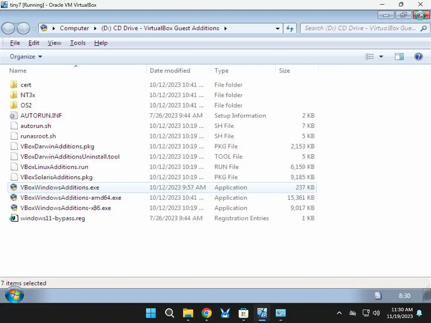431x323 pixels.
Task: Launch Google Chrome from host taskbar
Action: 206,313
